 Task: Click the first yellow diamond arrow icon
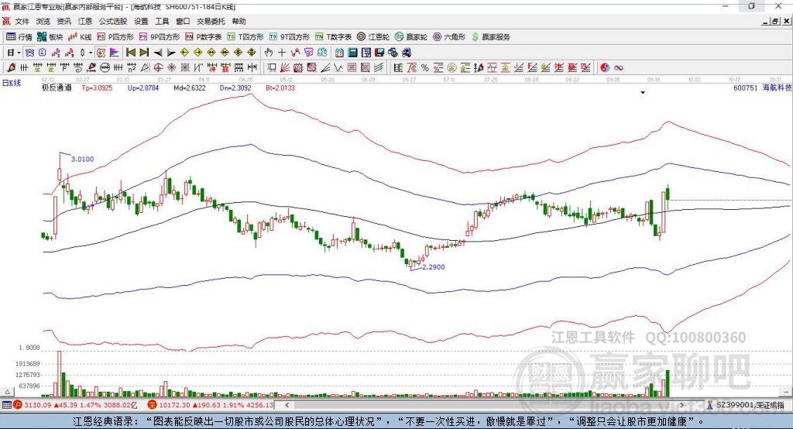pyautogui.click(x=184, y=53)
